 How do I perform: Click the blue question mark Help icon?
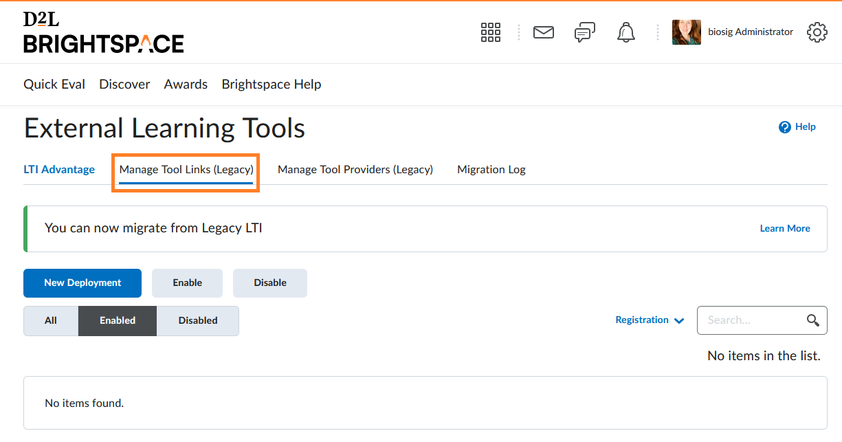click(x=785, y=127)
